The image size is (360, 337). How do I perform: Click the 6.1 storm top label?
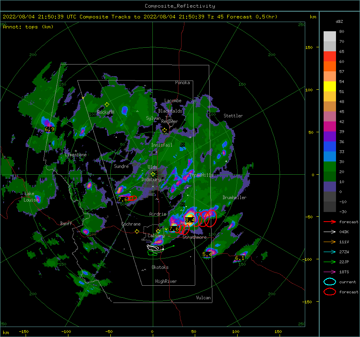tap(240, 258)
